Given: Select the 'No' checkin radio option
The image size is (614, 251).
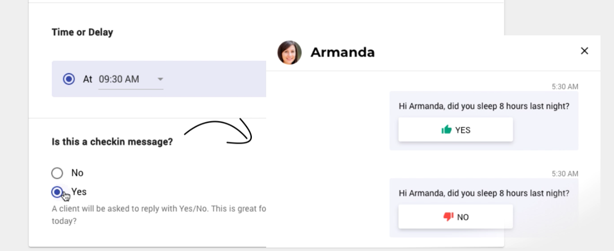Looking at the screenshot, I should [58, 173].
